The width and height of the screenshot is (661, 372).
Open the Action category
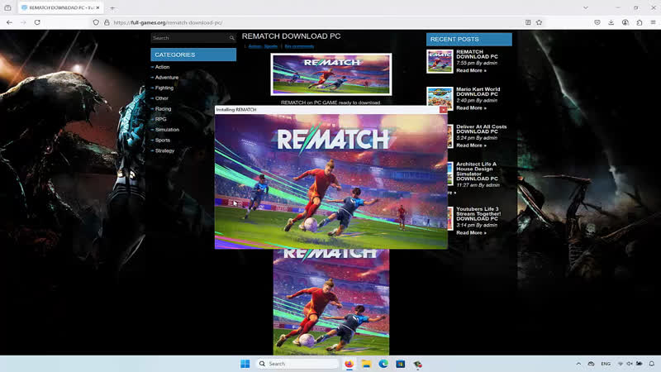[x=162, y=67]
